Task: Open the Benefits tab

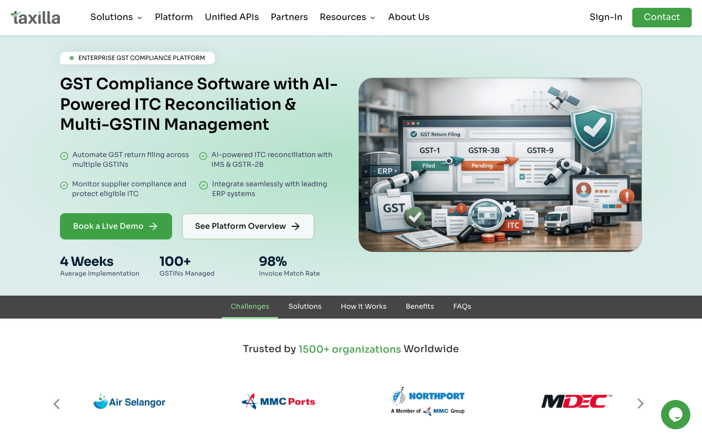Action: [420, 306]
